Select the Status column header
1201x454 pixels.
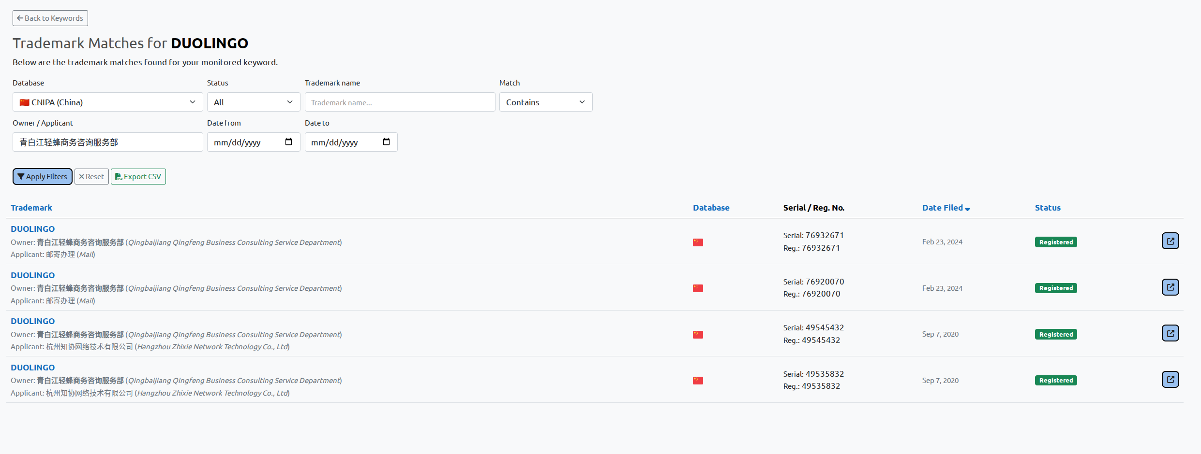click(1048, 207)
